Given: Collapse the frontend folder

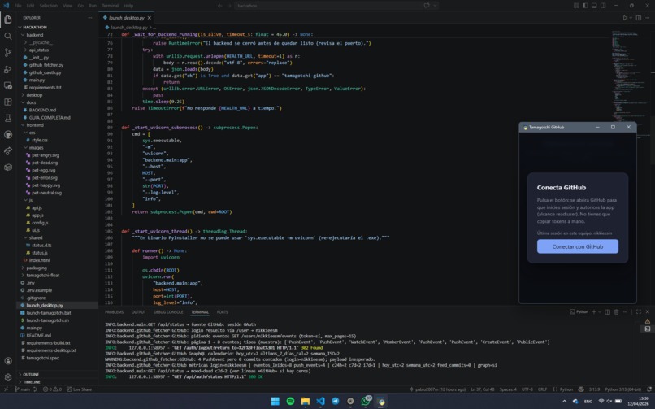Looking at the screenshot, I should pos(35,125).
